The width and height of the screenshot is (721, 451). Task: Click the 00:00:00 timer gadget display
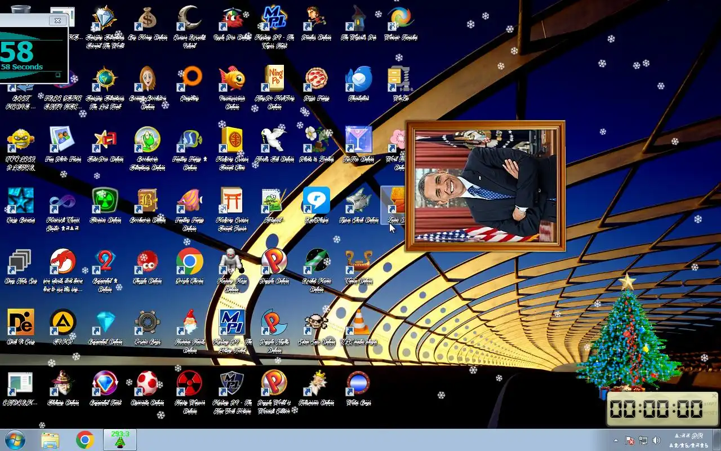point(657,409)
